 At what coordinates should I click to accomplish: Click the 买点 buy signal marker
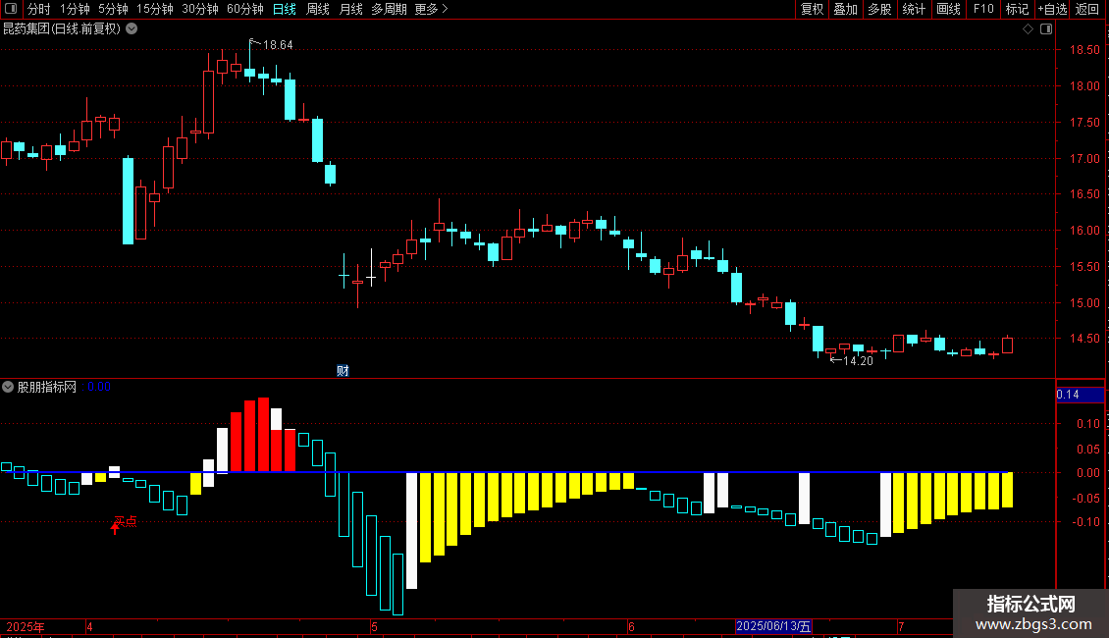point(126,522)
